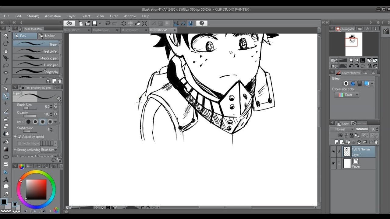Toggle Border effect in Layer Property
The image size is (390, 219).
[346, 83]
